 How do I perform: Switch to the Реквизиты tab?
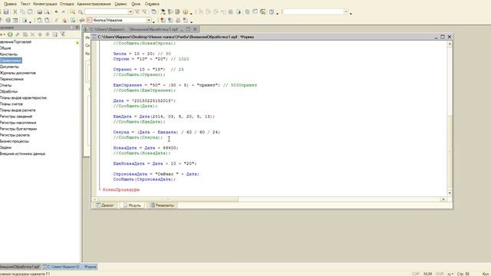click(x=162, y=205)
